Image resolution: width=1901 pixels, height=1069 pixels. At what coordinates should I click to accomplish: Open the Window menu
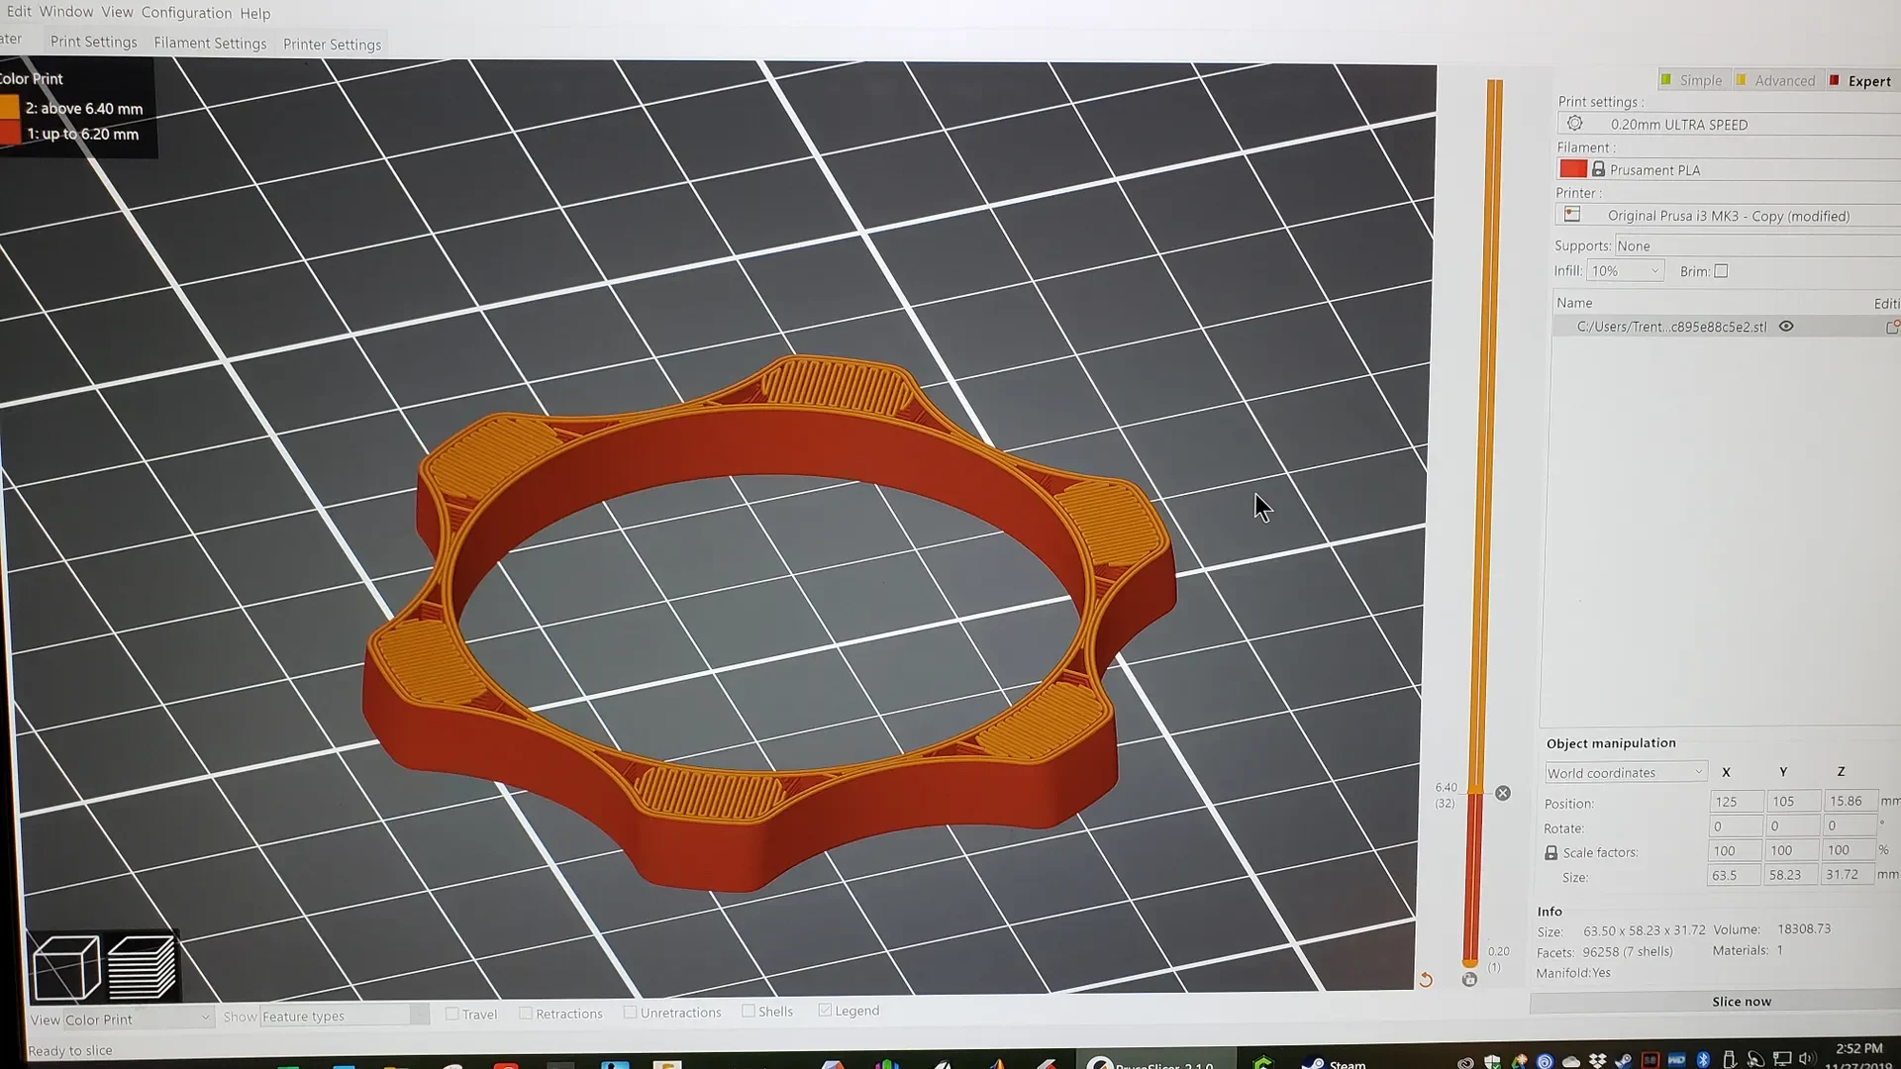pyautogui.click(x=66, y=12)
